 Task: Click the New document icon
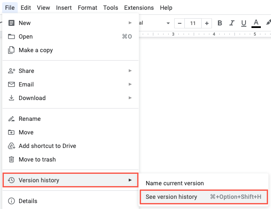pos(11,23)
